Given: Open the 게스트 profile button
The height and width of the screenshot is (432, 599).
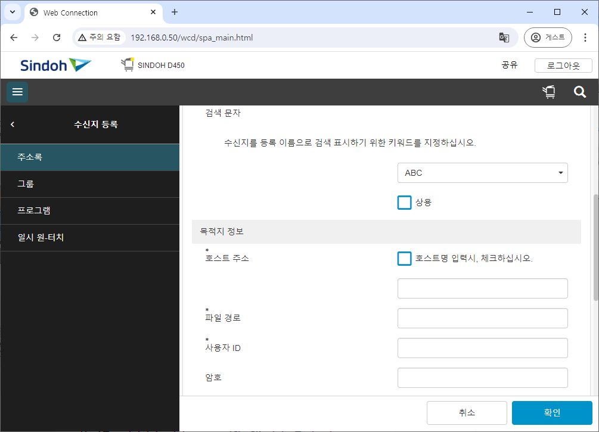Looking at the screenshot, I should (548, 38).
